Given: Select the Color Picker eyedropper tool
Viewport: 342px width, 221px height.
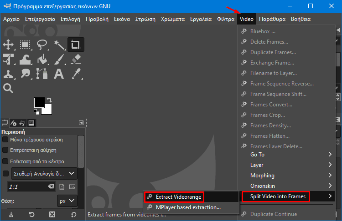Looking at the screenshot, I should point(76,74).
